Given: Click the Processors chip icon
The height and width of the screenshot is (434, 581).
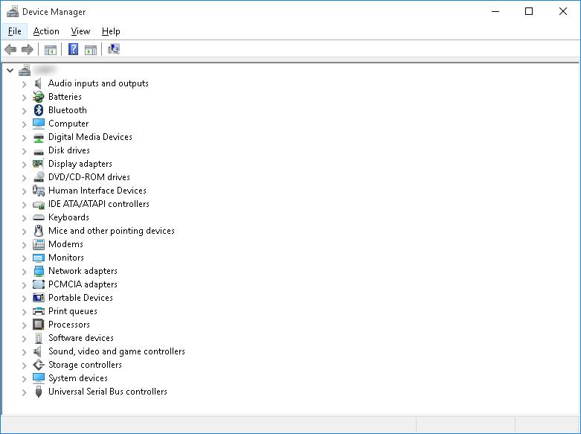Looking at the screenshot, I should 39,325.
